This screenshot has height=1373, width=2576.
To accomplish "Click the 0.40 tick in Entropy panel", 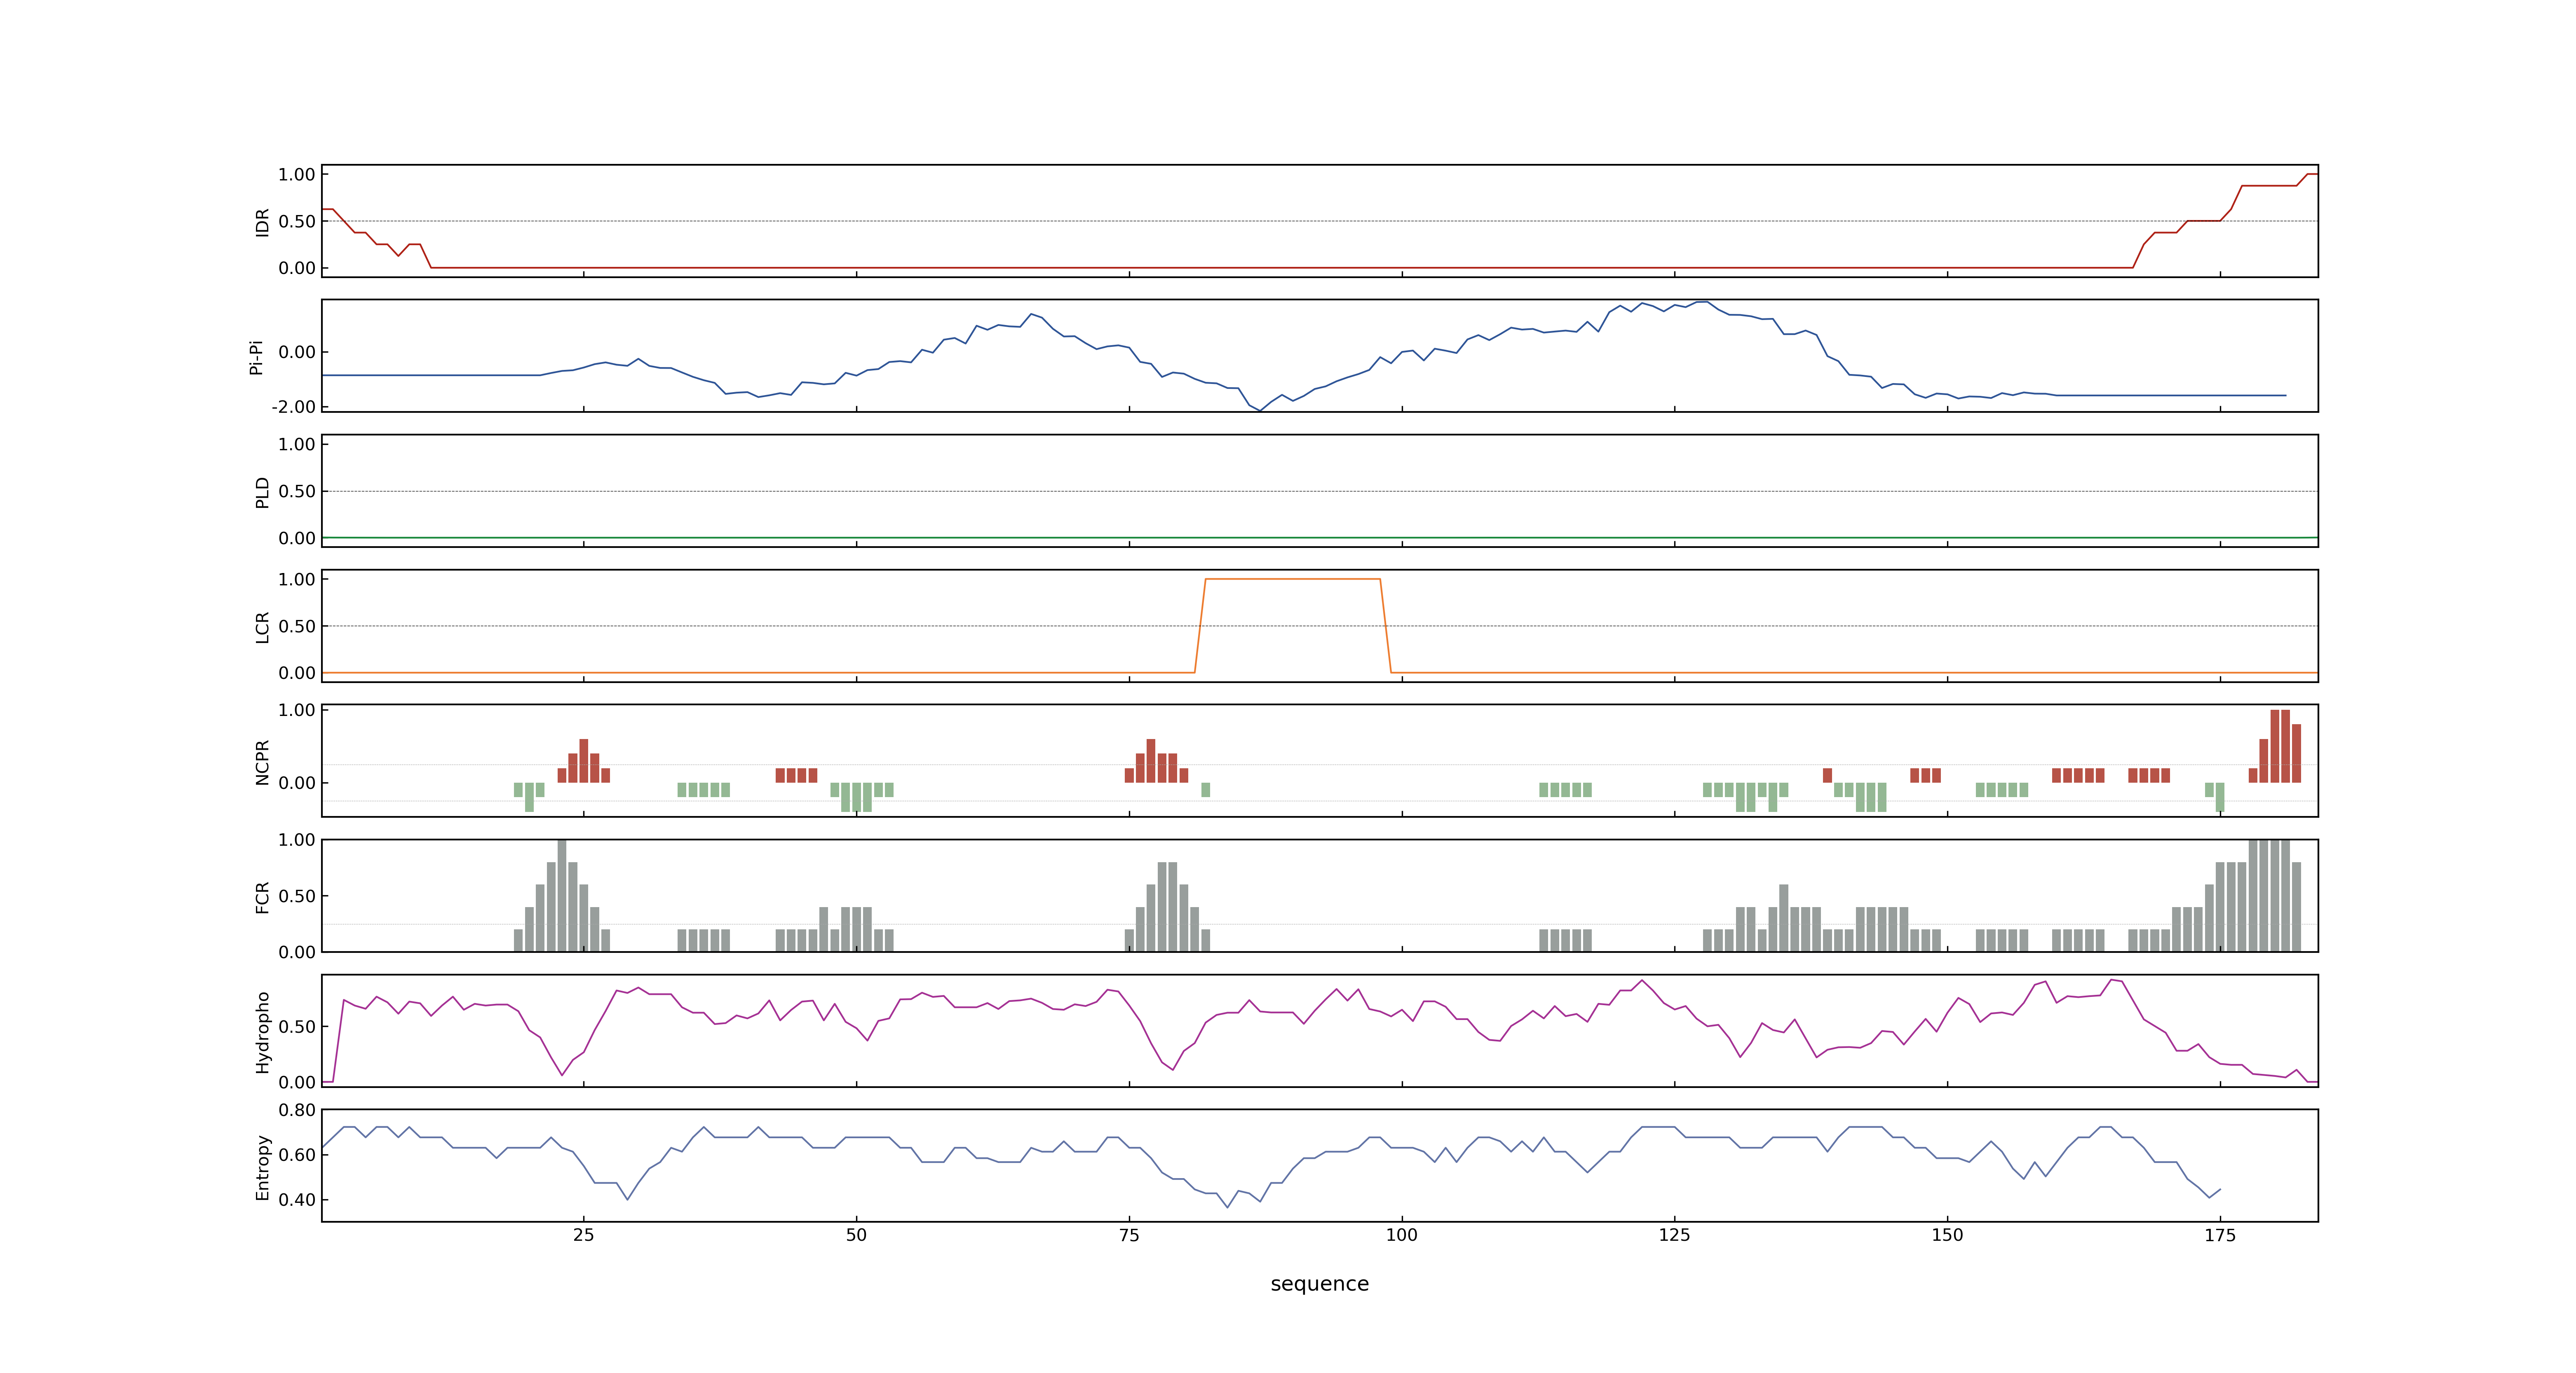I will [x=297, y=1199].
